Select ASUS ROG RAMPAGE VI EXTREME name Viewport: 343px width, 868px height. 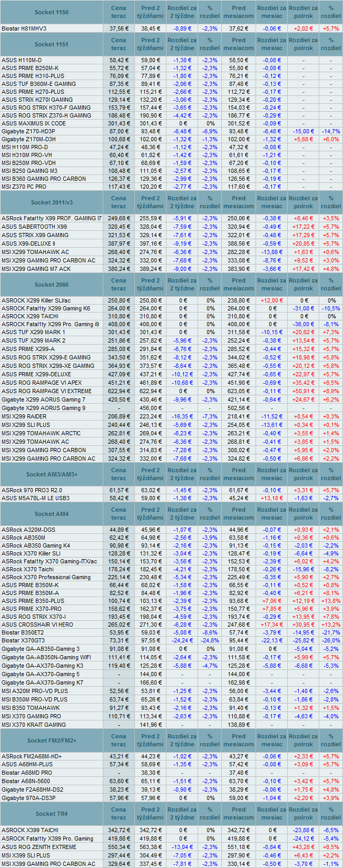pyautogui.click(x=46, y=391)
